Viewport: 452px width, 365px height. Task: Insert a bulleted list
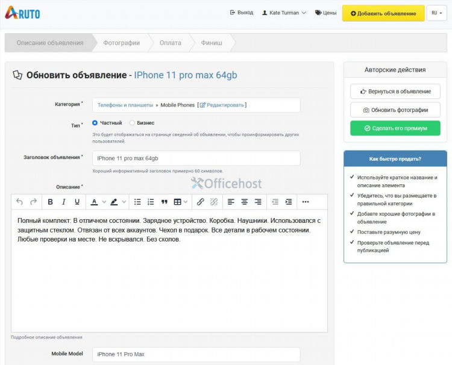(x=137, y=202)
